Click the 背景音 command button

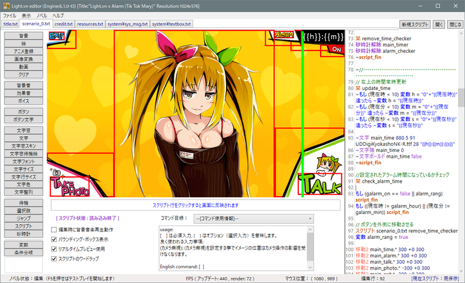click(24, 86)
